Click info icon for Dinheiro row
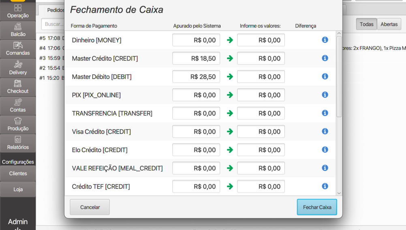This screenshot has height=230, width=406. tap(325, 40)
